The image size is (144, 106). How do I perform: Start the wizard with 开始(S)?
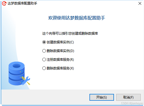pyautogui.click(x=102, y=97)
